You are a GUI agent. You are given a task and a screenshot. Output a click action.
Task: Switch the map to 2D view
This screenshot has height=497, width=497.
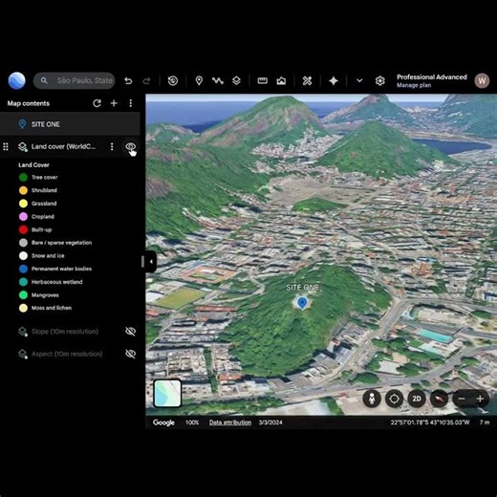(417, 399)
